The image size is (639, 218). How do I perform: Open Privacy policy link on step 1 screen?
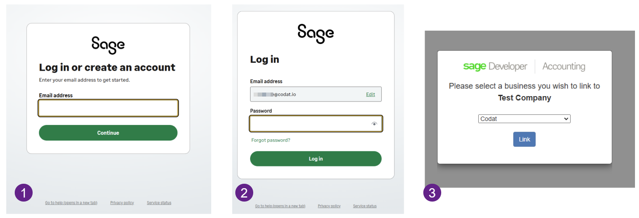coord(122,203)
